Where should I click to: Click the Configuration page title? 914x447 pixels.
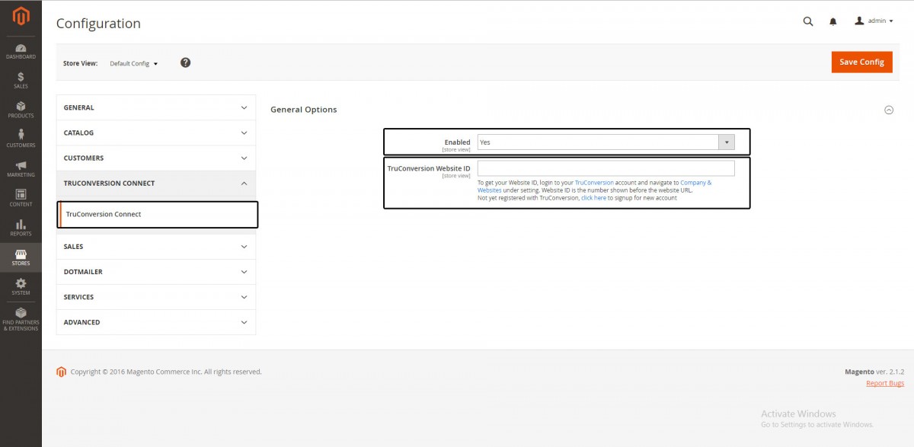[98, 24]
